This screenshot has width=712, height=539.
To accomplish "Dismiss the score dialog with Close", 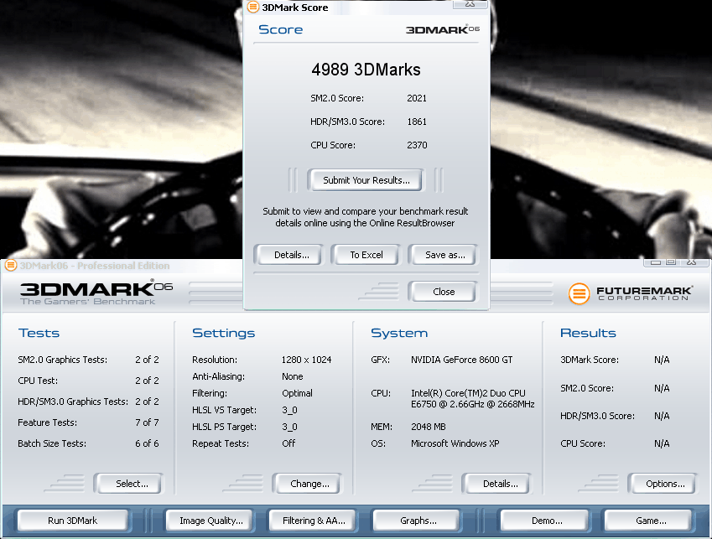I will (444, 292).
